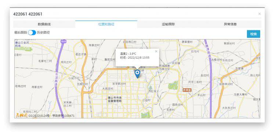Screen dimensions: 275x135
Task: Switch to the 运输跟踪 tab
Action: click(168, 24)
